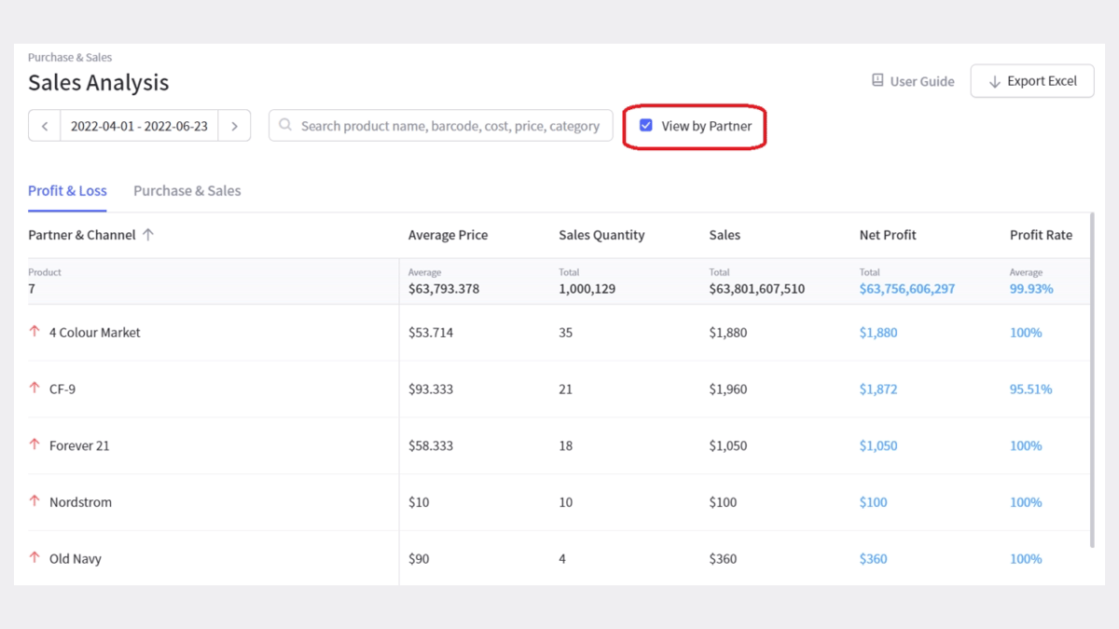Click the table vertical scrollbar

tap(1092, 373)
